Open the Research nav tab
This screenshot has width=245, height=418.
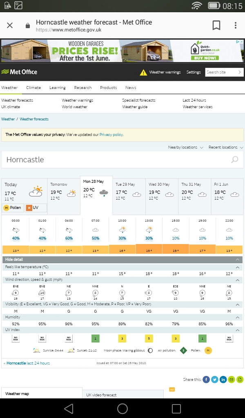(x=82, y=87)
